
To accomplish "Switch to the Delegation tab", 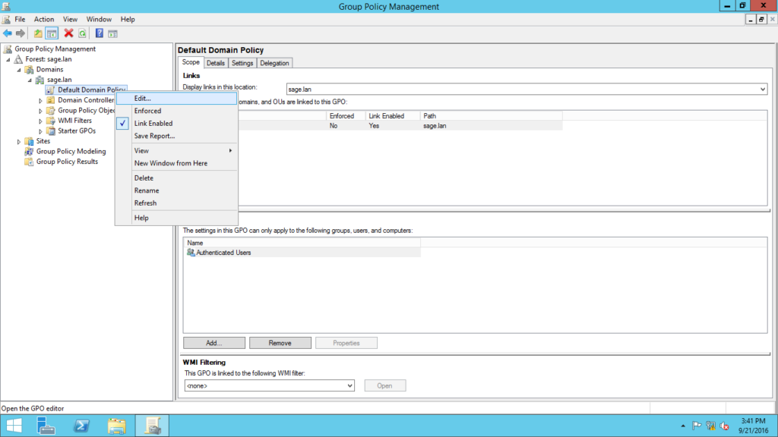I will (274, 63).
